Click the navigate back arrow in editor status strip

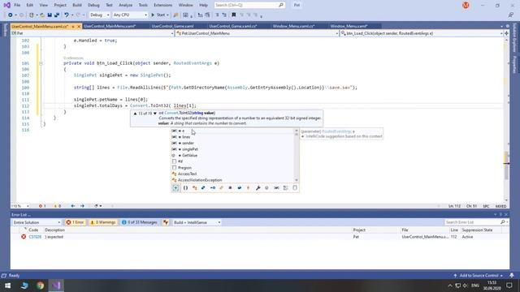[x=73, y=206]
